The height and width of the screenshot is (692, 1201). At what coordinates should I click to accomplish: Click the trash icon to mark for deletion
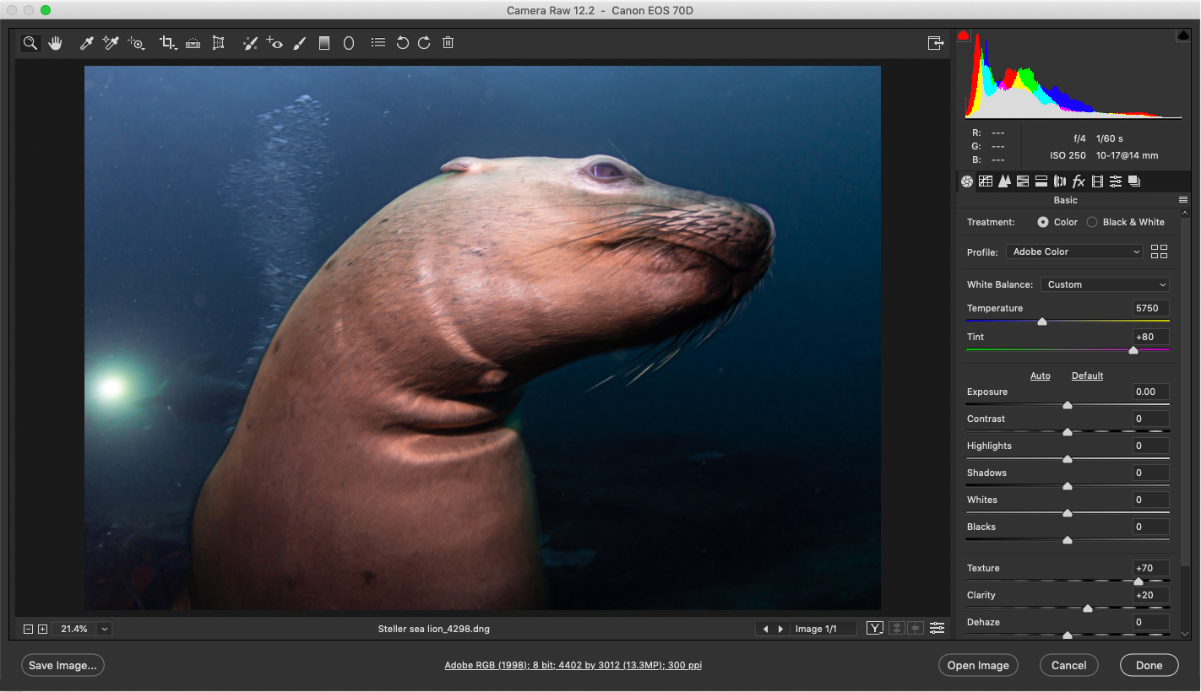point(448,43)
